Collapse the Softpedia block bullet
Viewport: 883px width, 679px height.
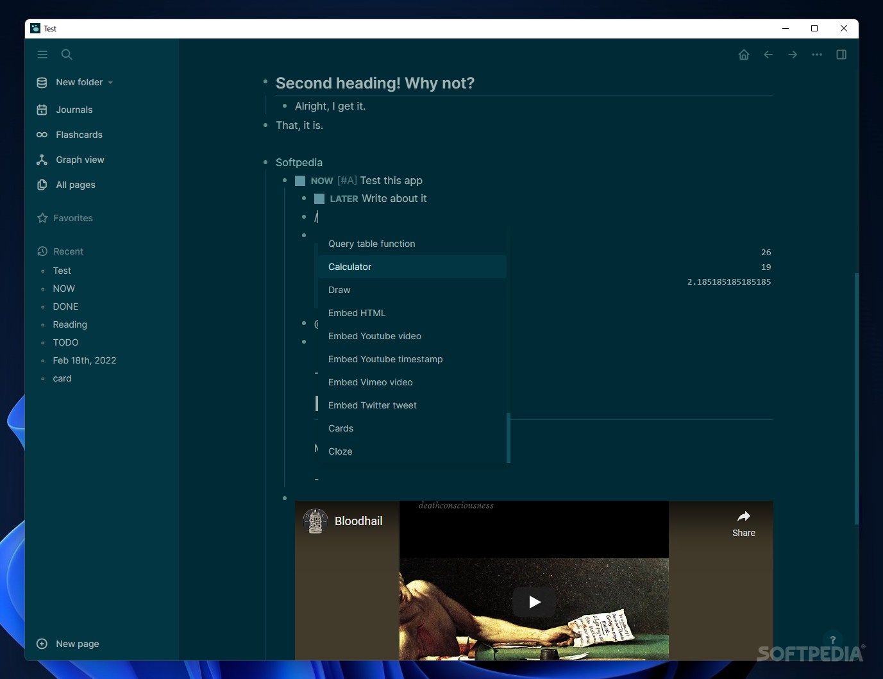(265, 163)
